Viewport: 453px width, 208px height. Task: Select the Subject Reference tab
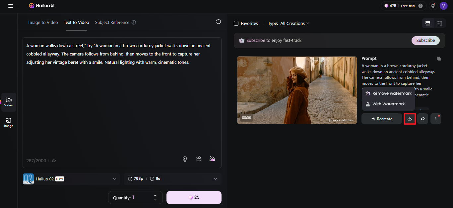(x=112, y=23)
